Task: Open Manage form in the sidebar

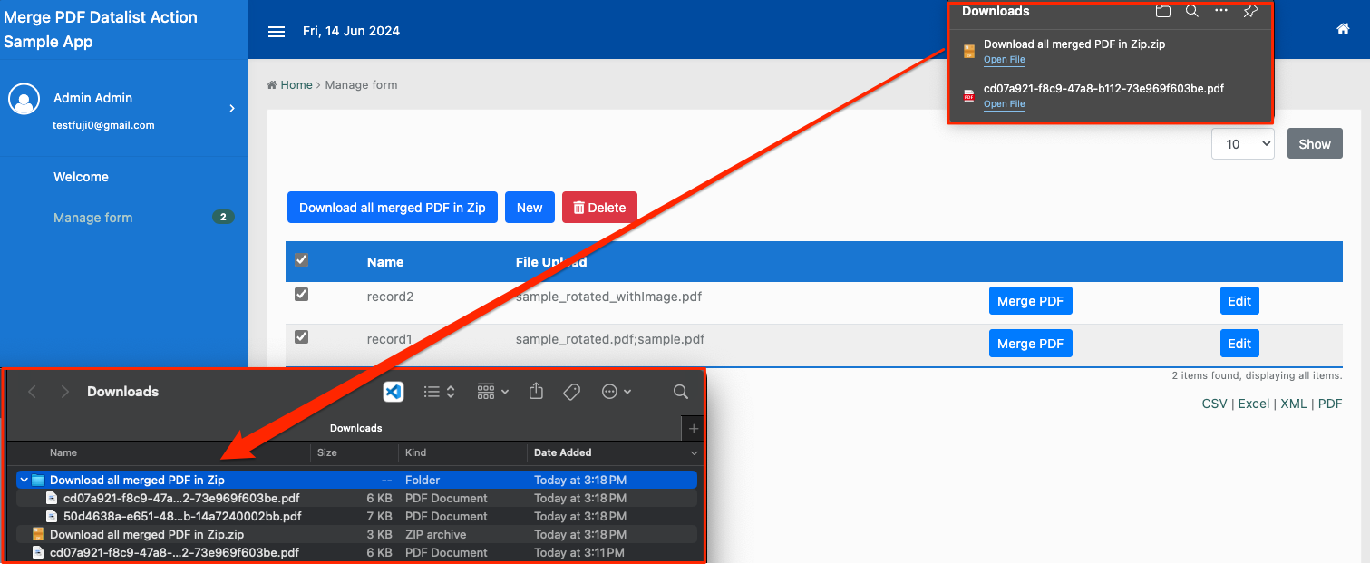Action: 93,218
